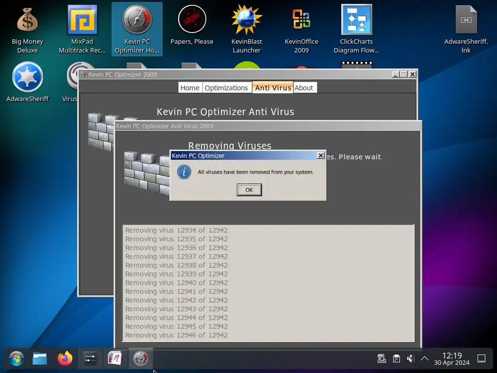The image size is (497, 373).
Task: Select Kevin PC Optimizer desktop shortcut
Action: click(137, 29)
